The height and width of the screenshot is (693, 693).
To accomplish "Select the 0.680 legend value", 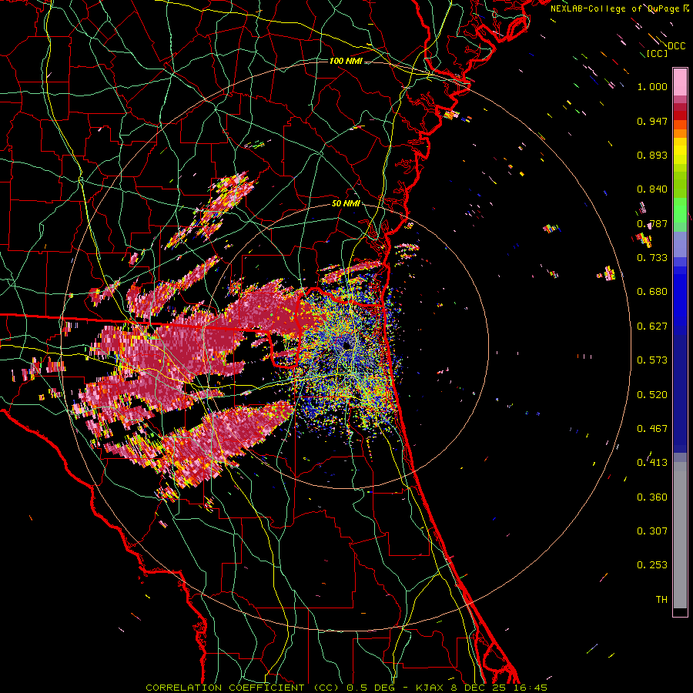I will (x=652, y=292).
